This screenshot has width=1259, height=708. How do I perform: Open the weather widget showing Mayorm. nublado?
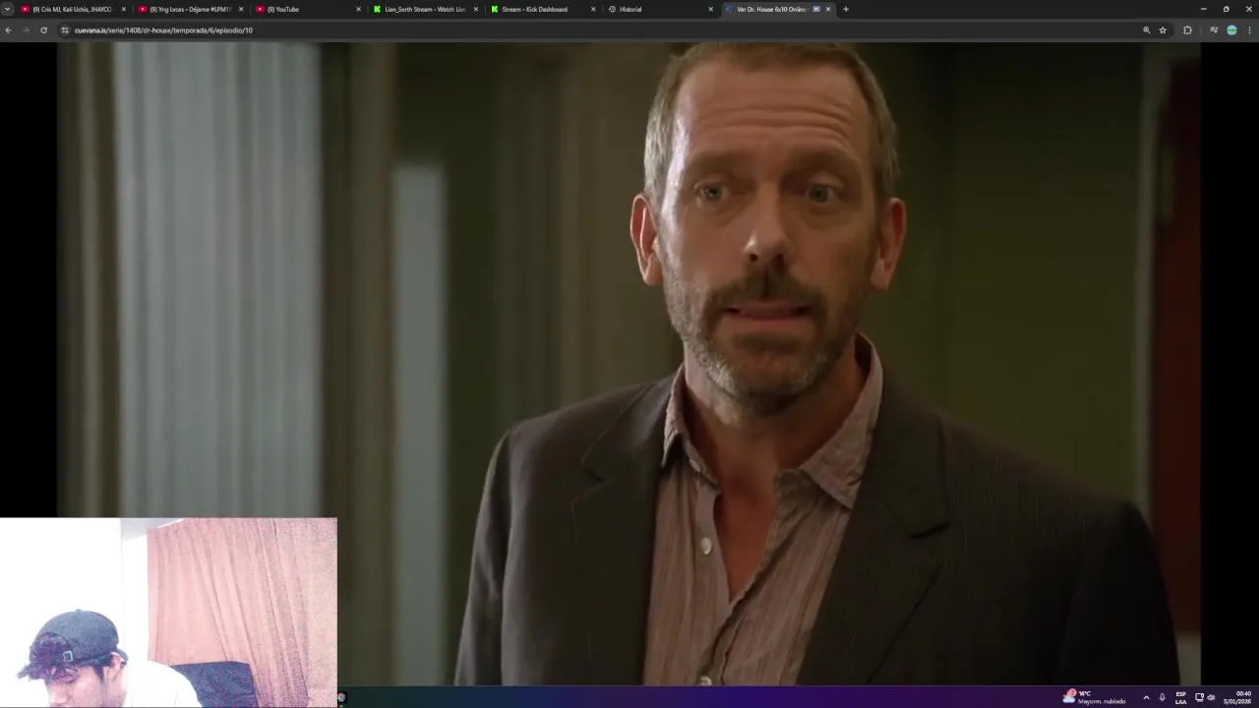[x=1094, y=697]
